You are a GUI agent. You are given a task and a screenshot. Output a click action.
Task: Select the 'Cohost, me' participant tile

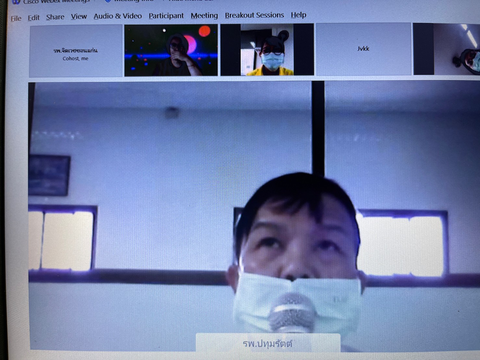point(76,51)
